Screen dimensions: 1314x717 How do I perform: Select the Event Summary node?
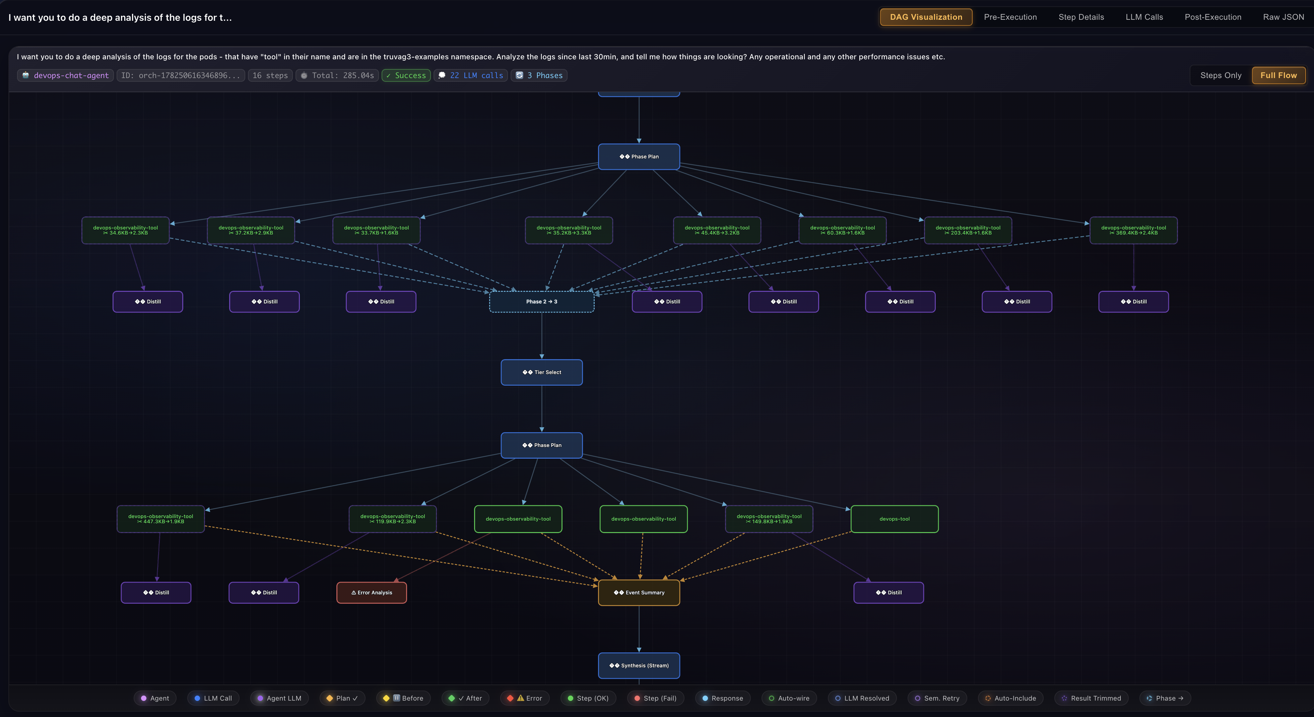(x=639, y=593)
